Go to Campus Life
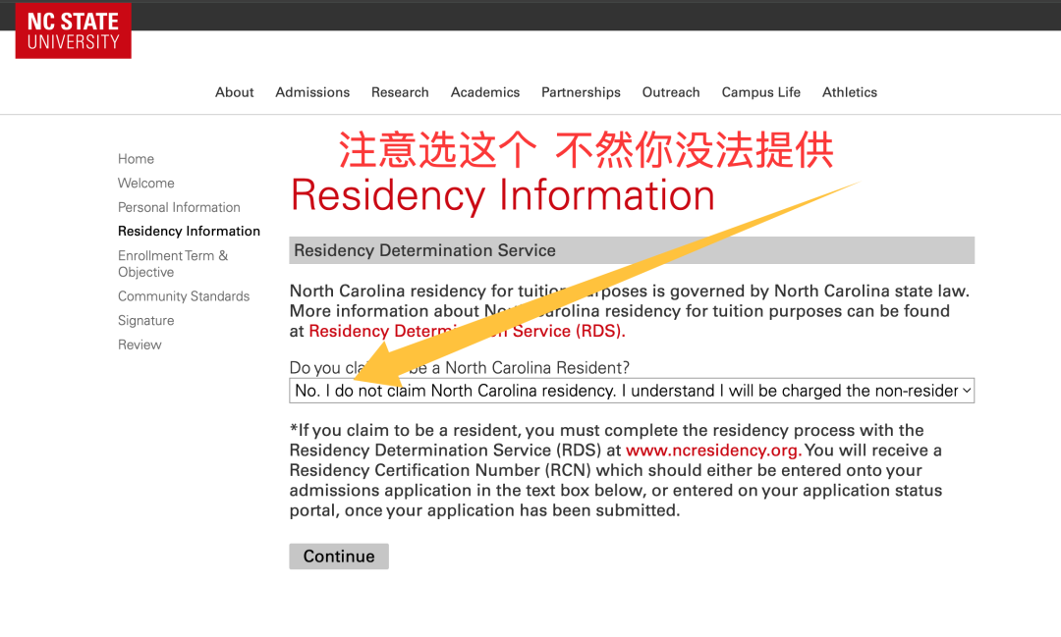This screenshot has width=1061, height=637. tap(760, 92)
